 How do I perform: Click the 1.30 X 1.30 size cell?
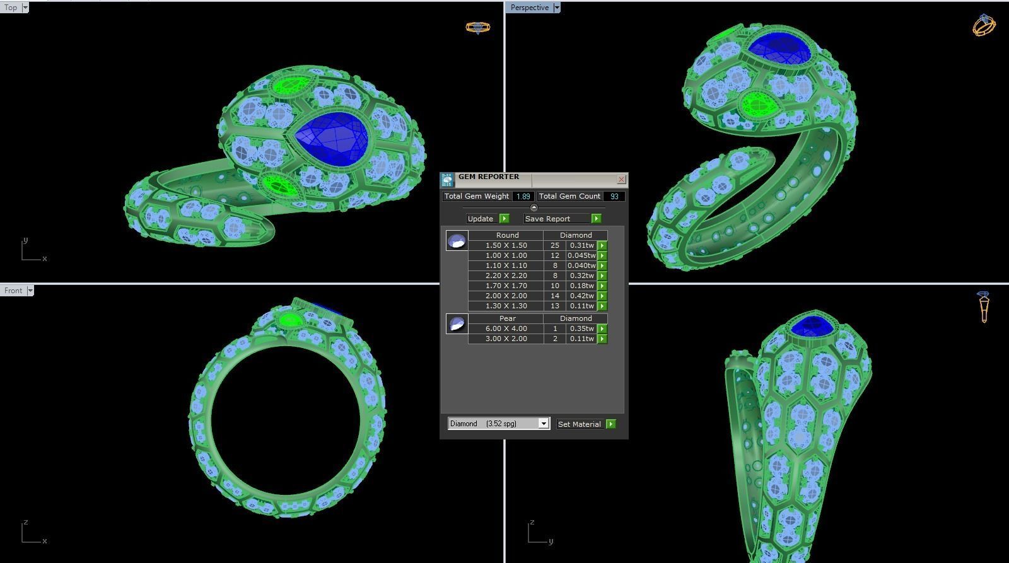(x=506, y=306)
